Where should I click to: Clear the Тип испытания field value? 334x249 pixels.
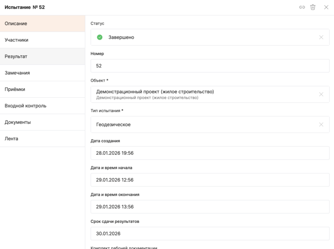click(x=321, y=125)
